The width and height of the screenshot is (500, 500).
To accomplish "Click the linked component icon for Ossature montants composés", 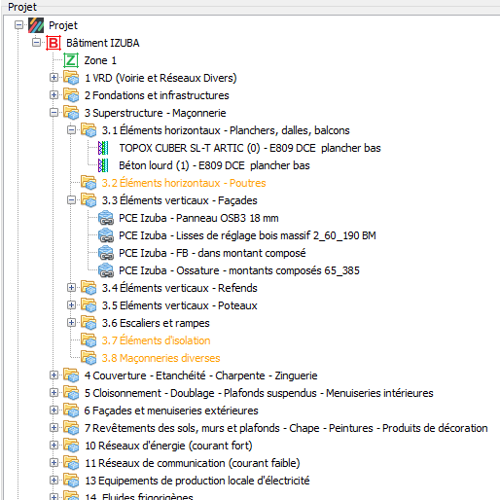I will point(106,270).
